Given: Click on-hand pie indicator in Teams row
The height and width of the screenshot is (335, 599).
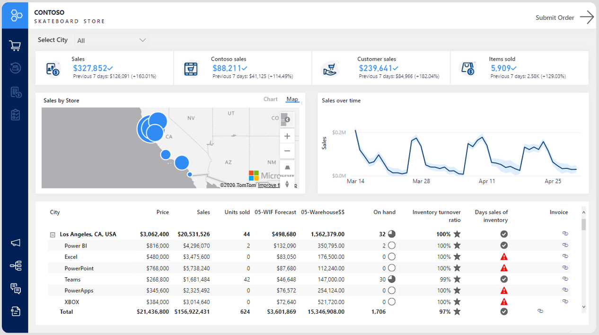Looking at the screenshot, I should click(391, 279).
